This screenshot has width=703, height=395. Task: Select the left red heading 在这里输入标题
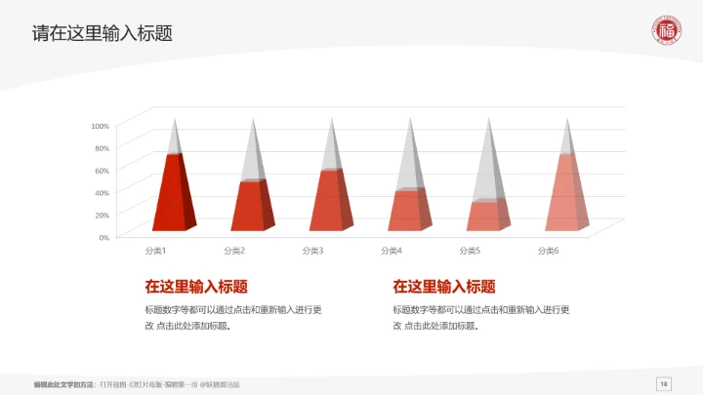coord(196,287)
